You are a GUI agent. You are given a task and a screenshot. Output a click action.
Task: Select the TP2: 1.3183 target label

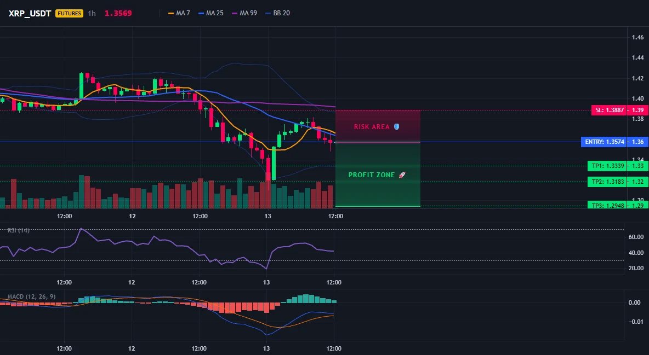[607, 182]
